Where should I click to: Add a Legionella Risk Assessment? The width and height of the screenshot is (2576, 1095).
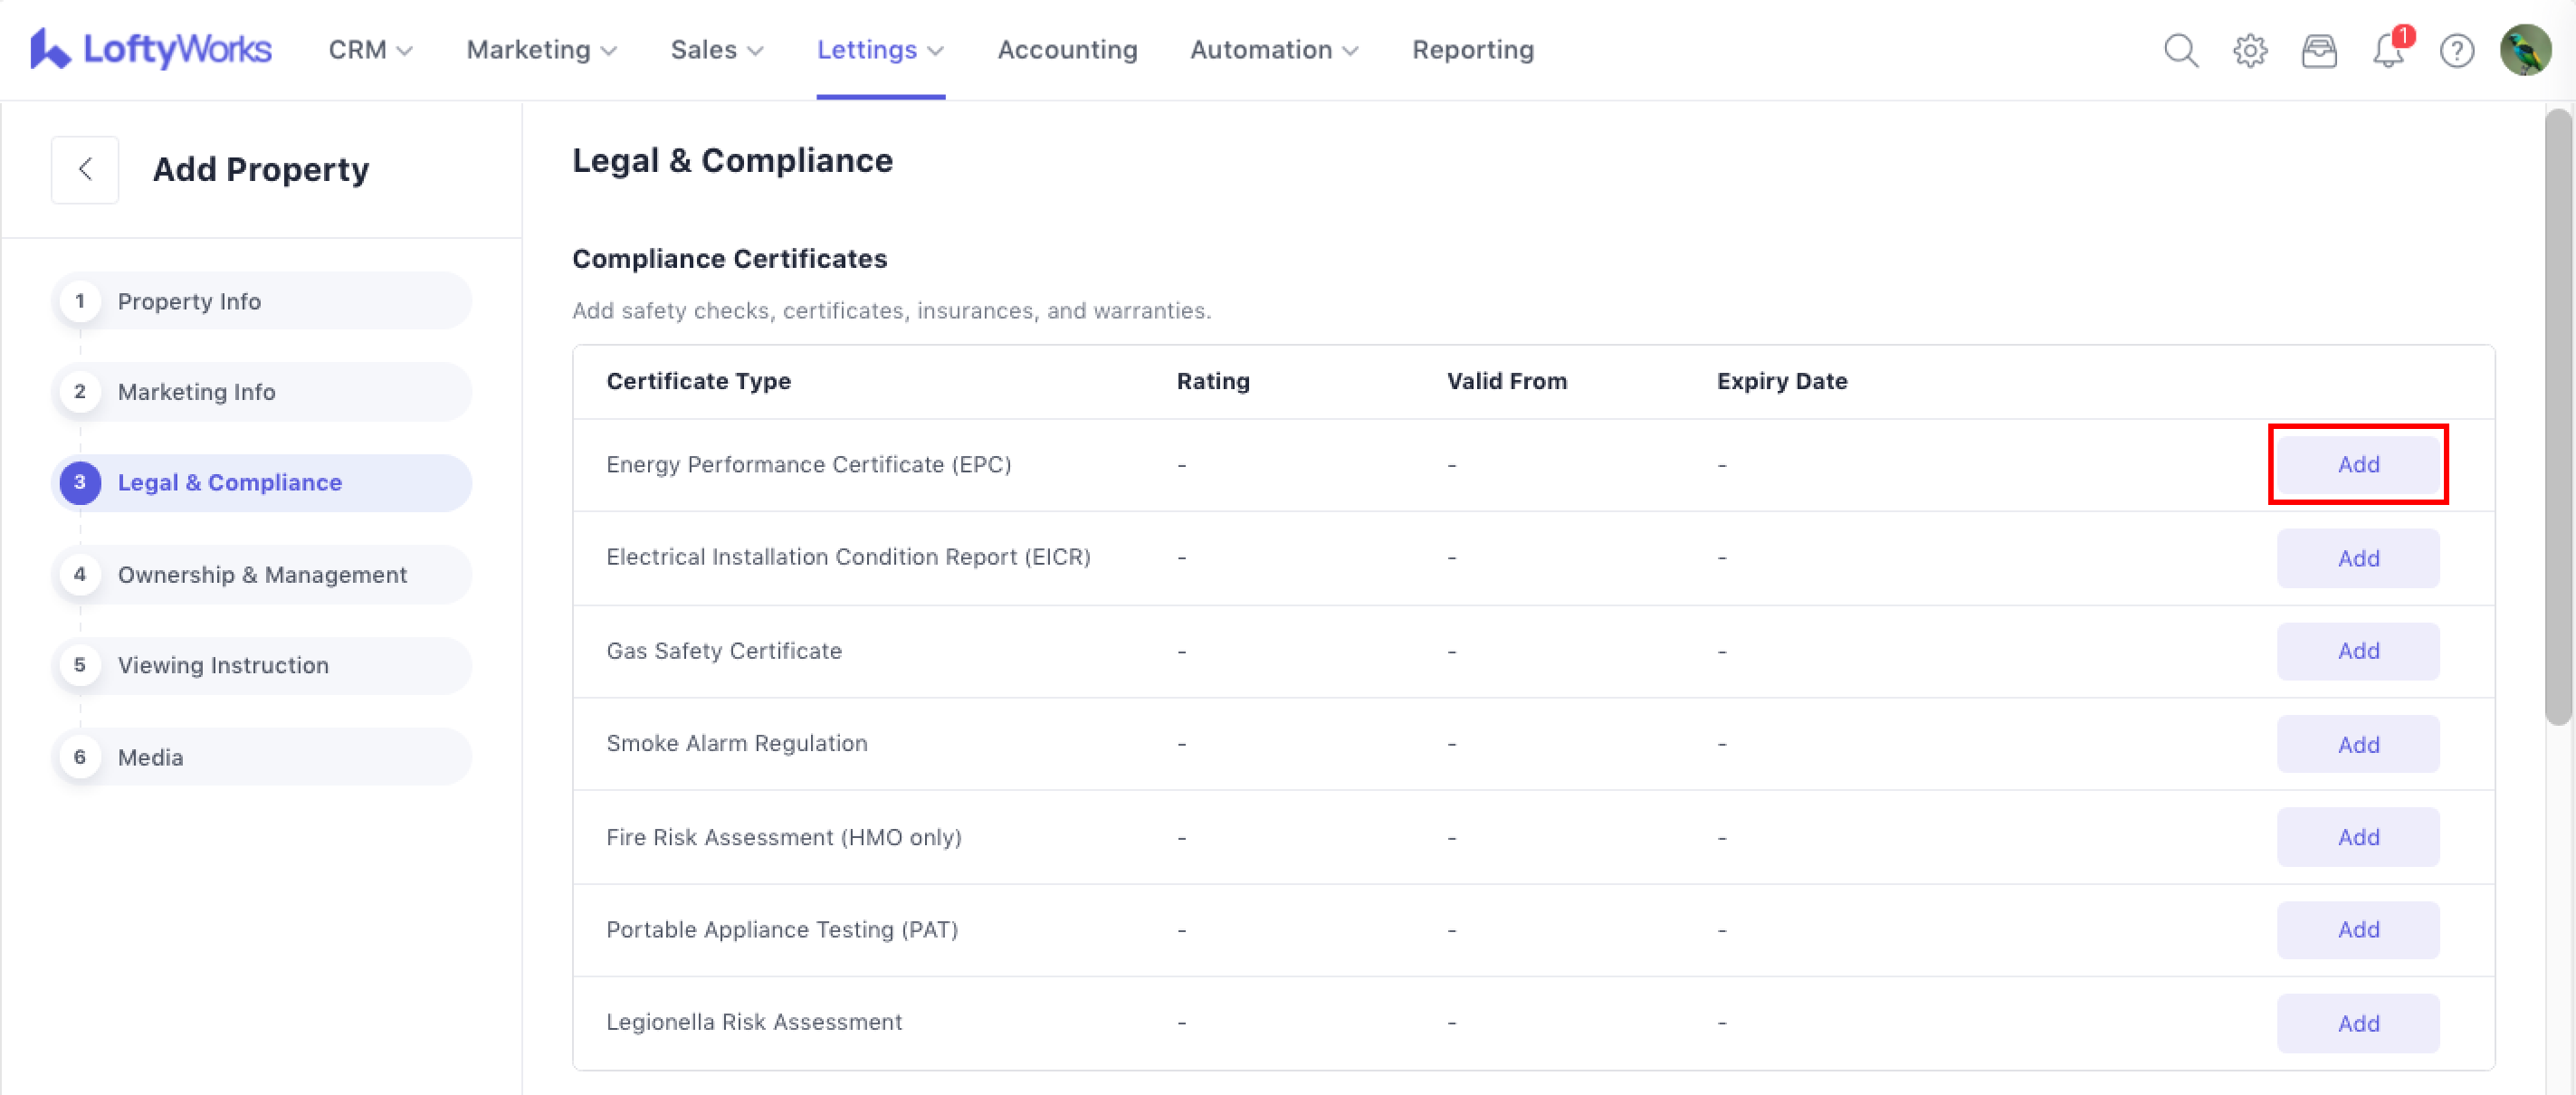(2357, 1023)
